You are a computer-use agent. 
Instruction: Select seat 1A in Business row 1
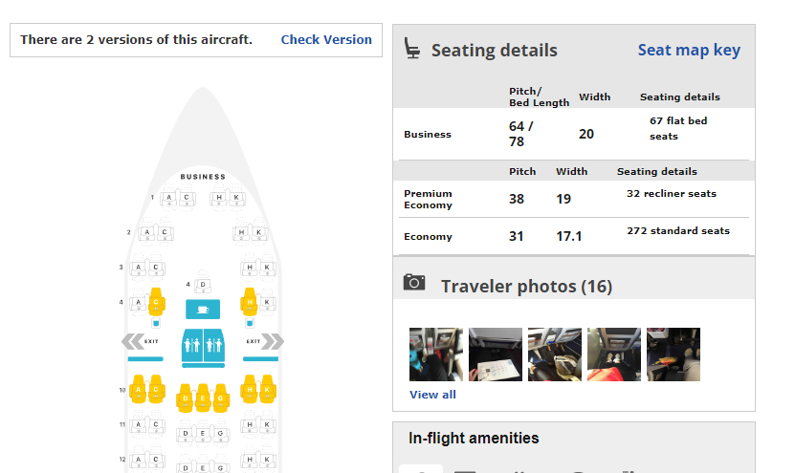point(169,199)
